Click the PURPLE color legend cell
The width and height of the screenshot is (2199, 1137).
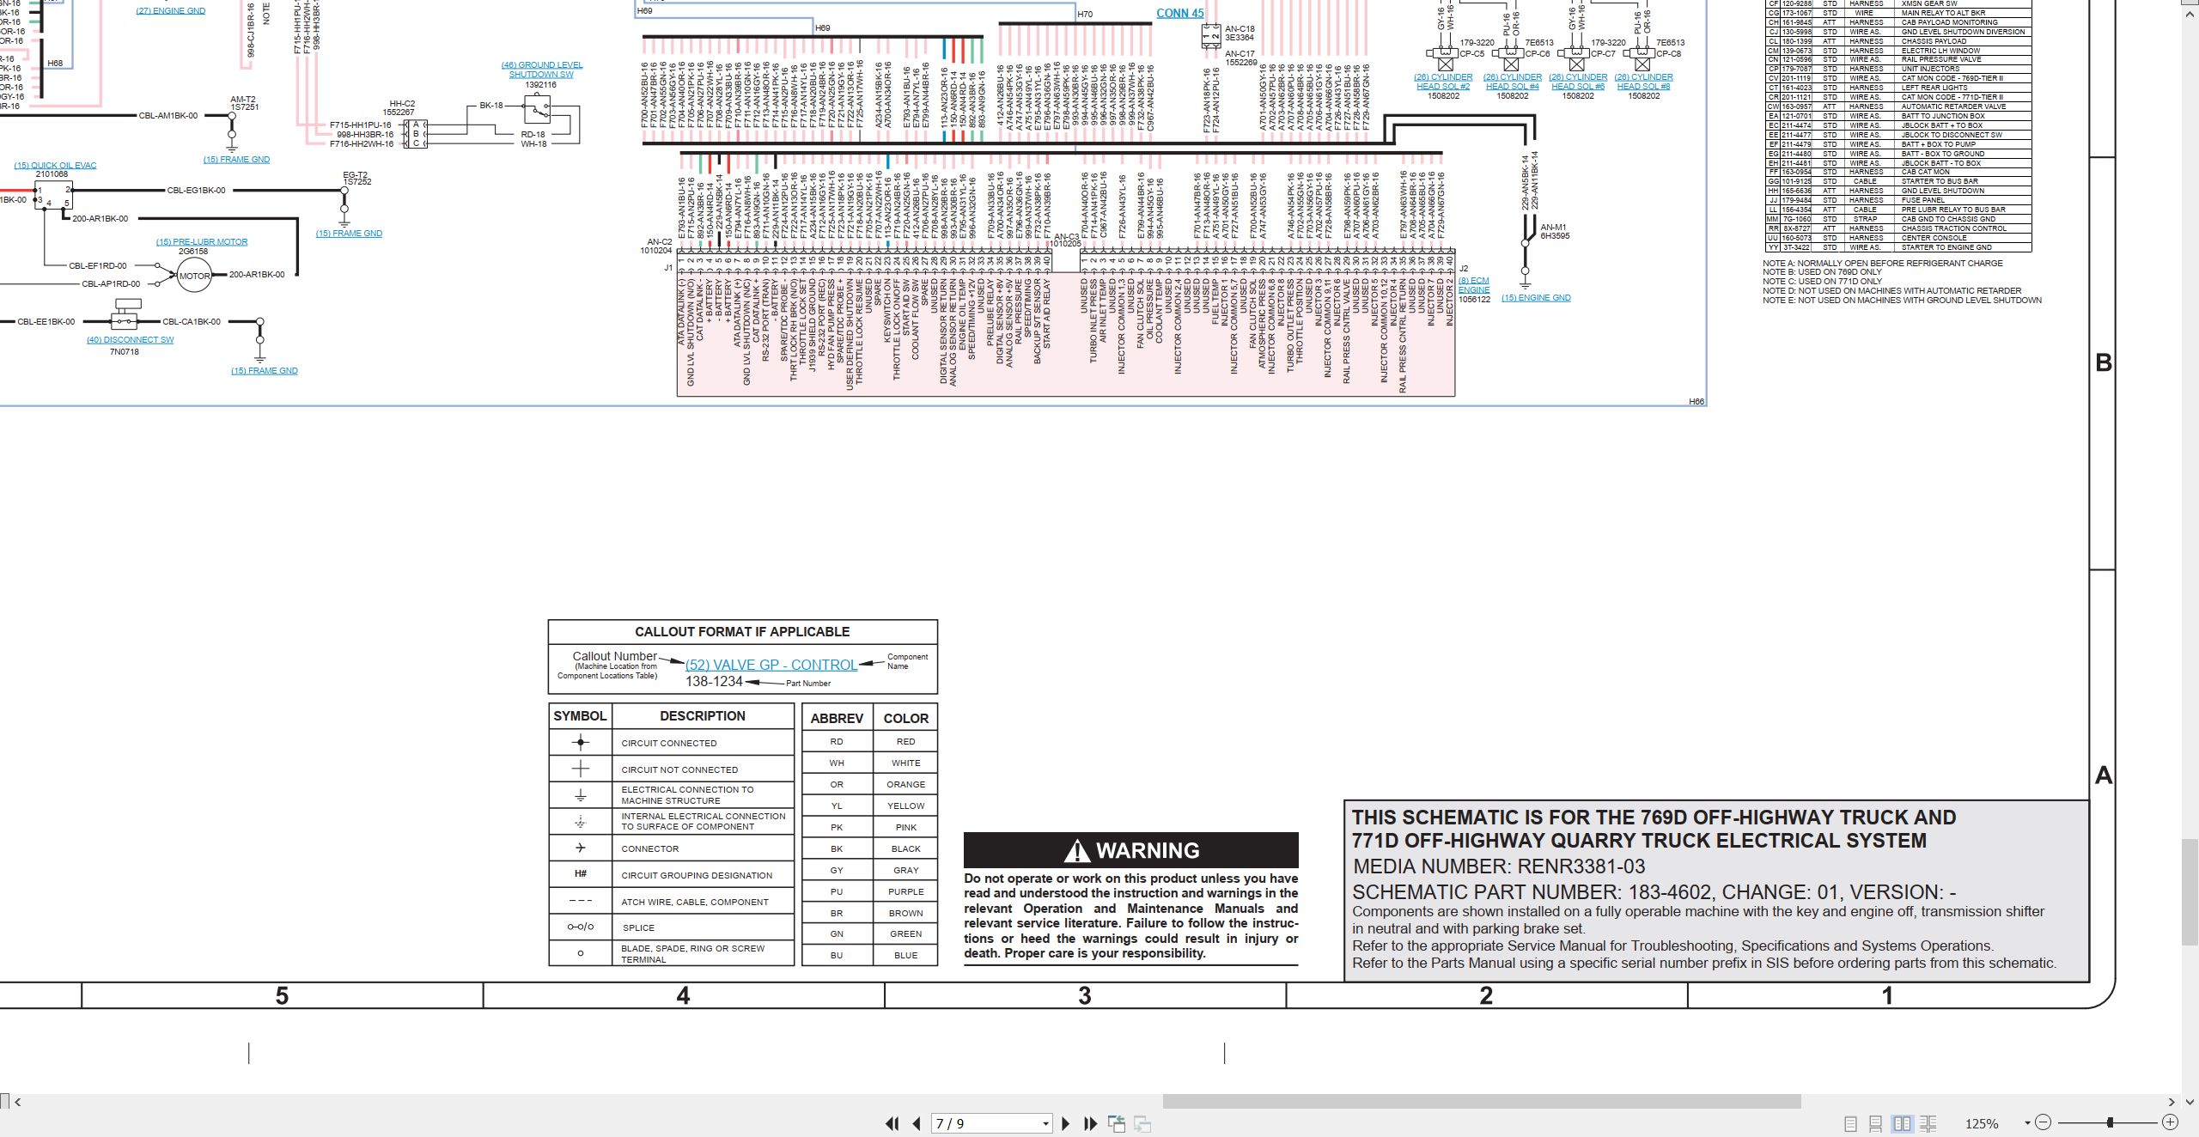pyautogui.click(x=906, y=891)
